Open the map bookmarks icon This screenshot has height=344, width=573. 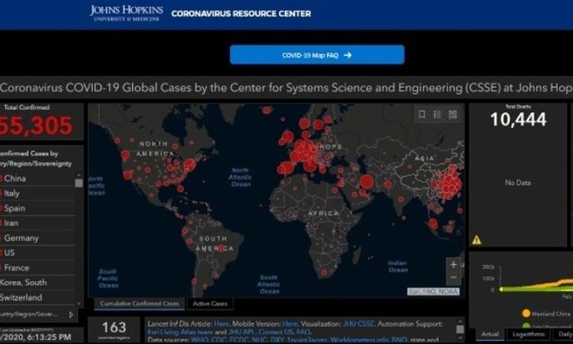(422, 115)
